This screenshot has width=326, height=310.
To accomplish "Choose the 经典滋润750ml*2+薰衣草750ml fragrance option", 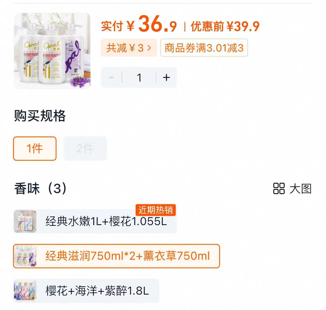I will click(127, 256).
